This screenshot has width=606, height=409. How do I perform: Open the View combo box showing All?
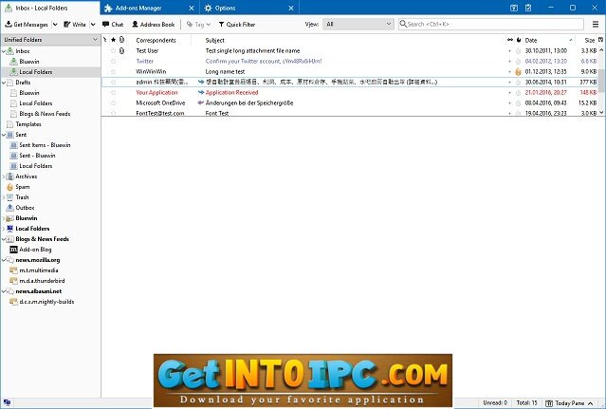tap(358, 24)
